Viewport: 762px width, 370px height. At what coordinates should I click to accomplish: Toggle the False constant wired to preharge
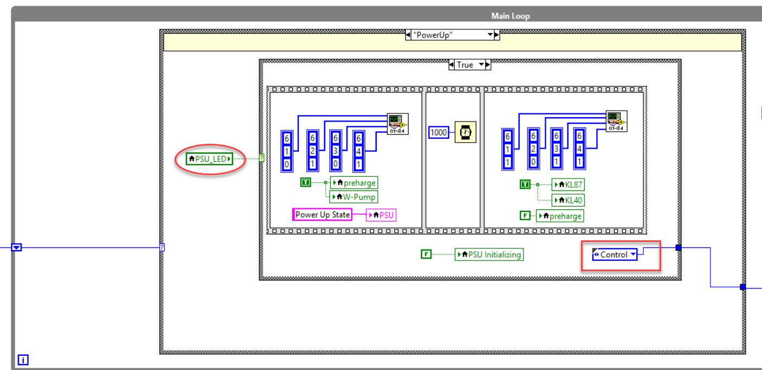click(x=525, y=215)
